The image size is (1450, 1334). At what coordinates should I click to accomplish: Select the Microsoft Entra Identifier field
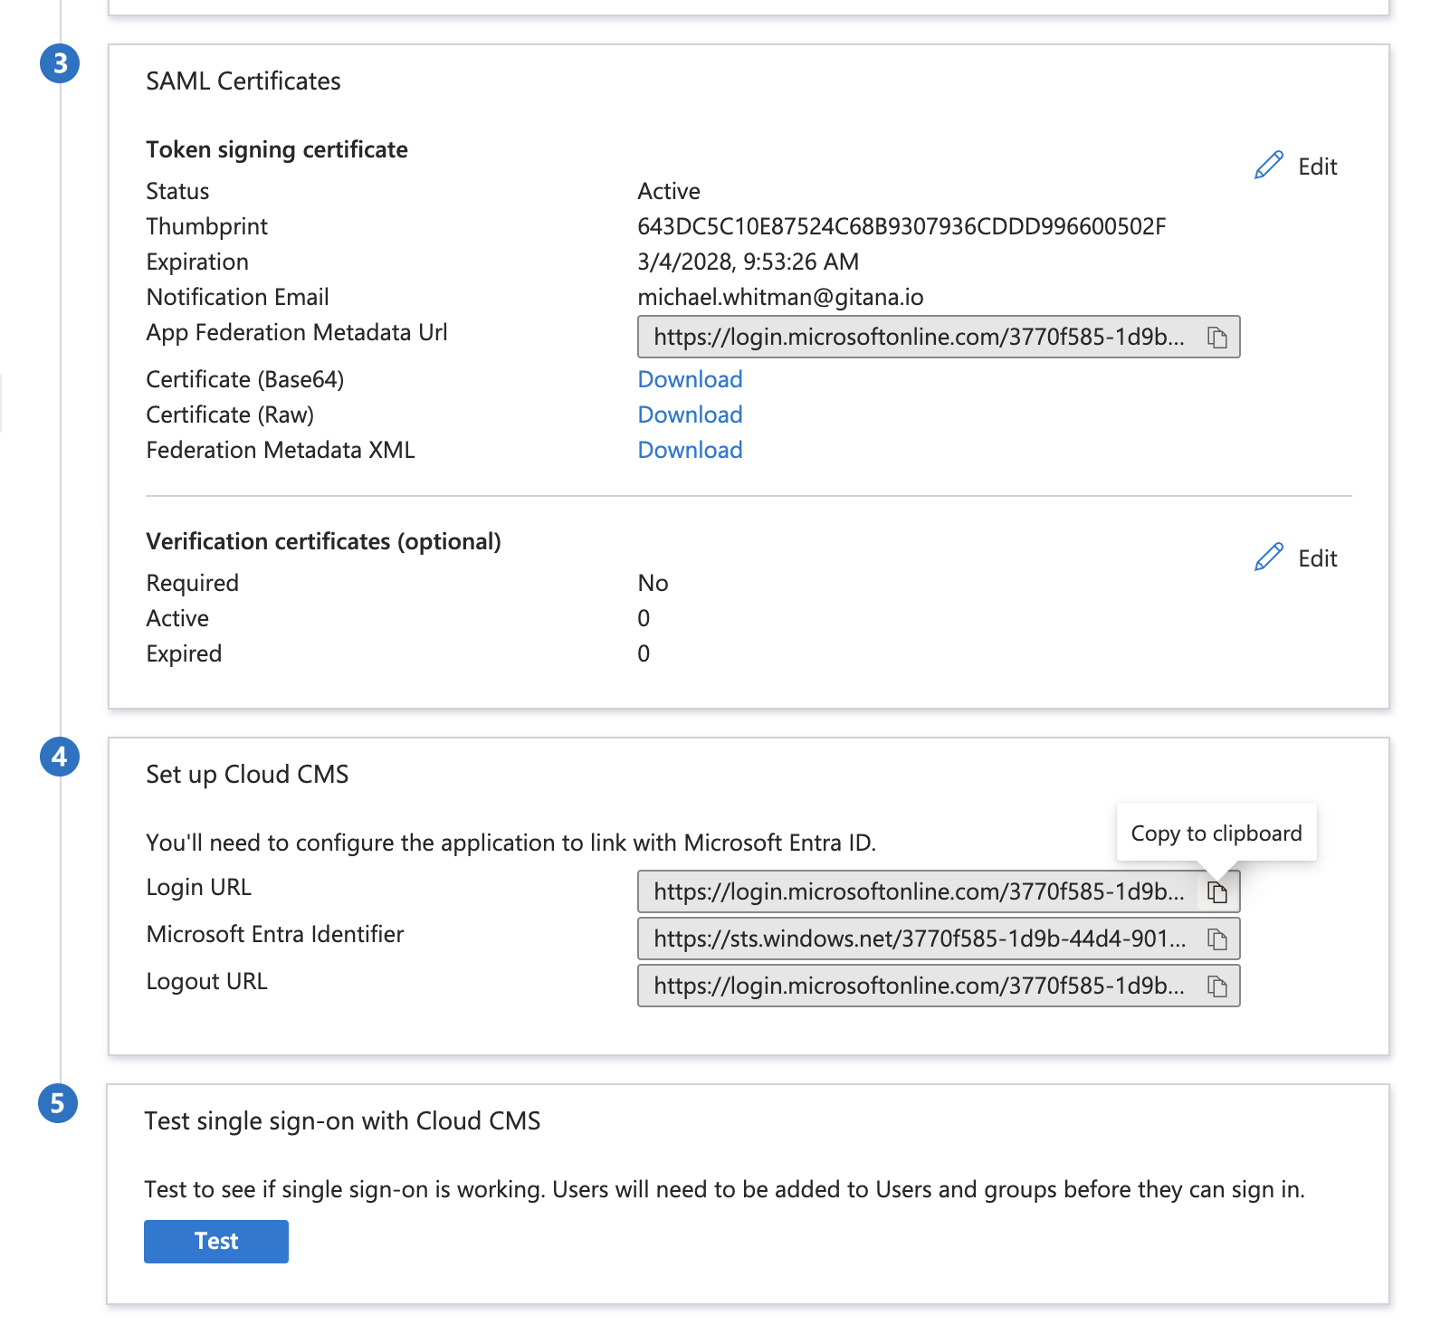pos(939,939)
